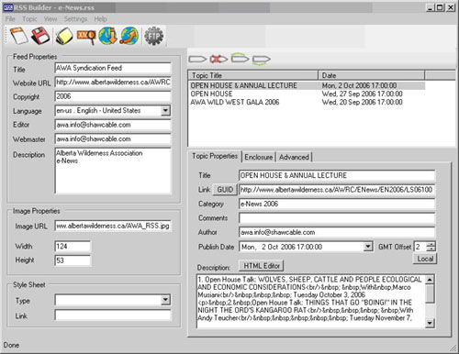Click the empty Comments field
Screen dimensions: 459x354
coord(337,218)
